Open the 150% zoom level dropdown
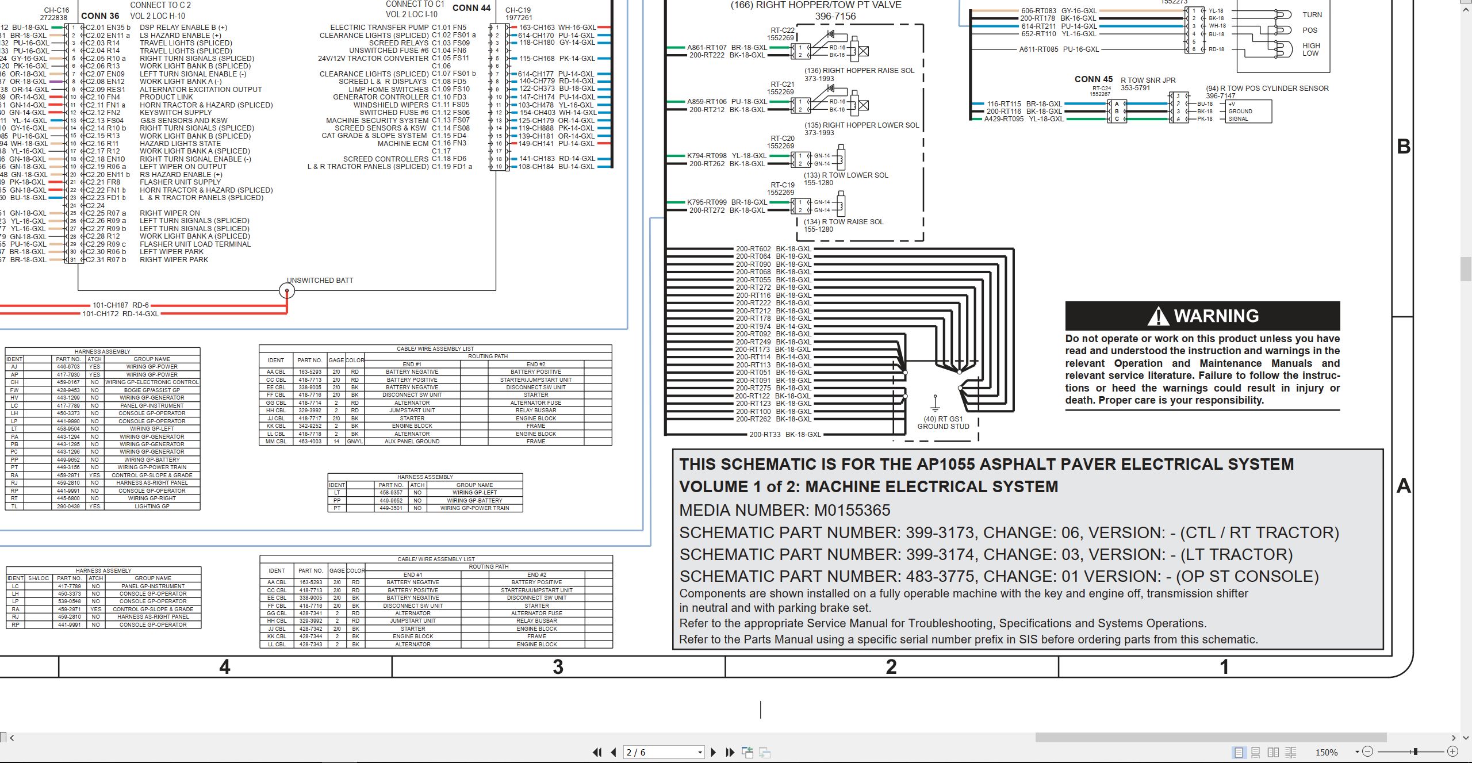 point(1357,752)
